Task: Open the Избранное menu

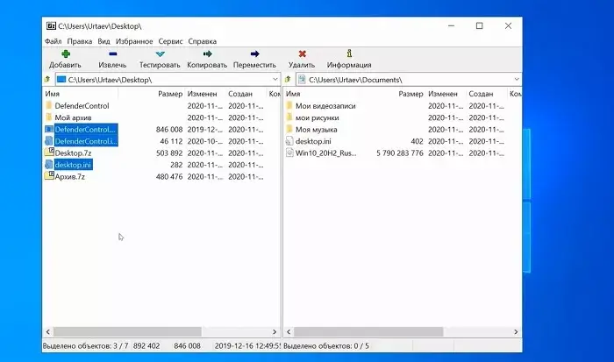Action: [134, 40]
